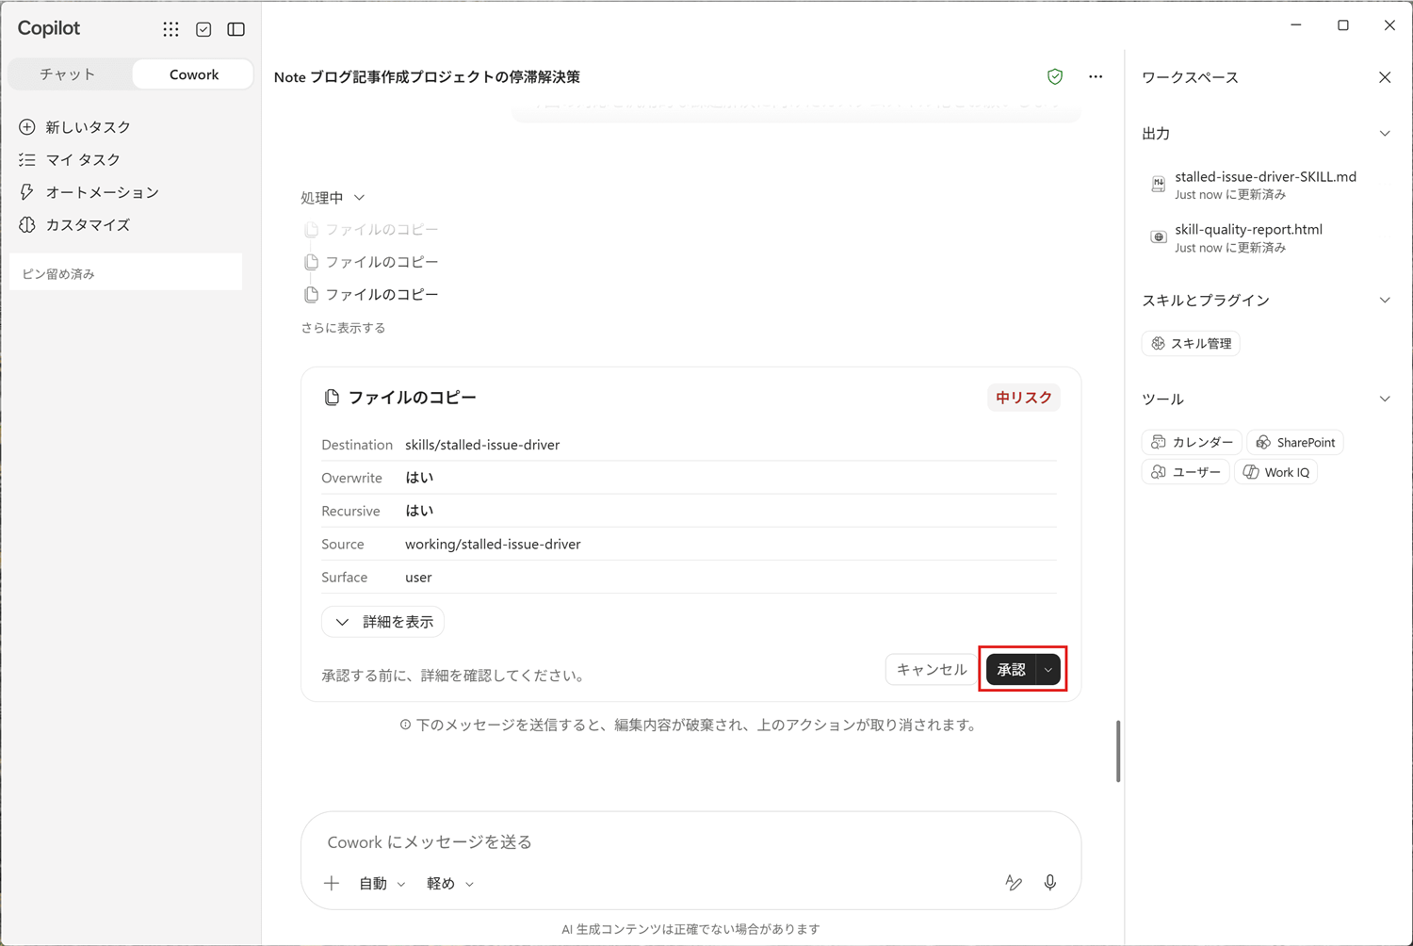The width and height of the screenshot is (1413, 946).
Task: Click the Work IQ chip icon
Action: pyautogui.click(x=1251, y=472)
